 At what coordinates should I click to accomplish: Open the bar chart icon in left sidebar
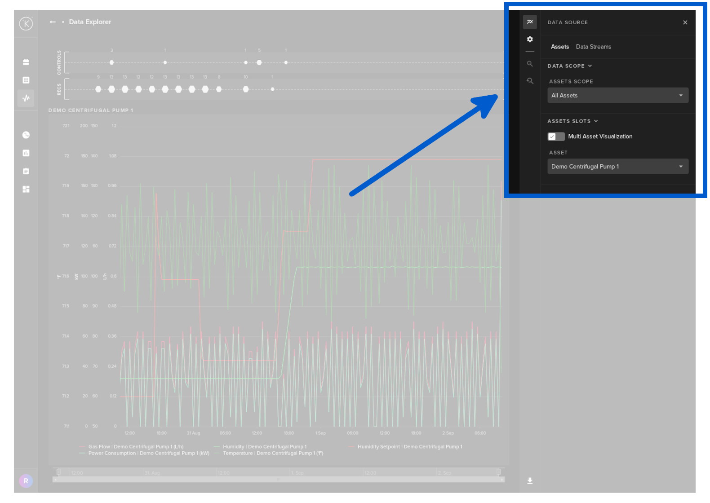point(26,153)
